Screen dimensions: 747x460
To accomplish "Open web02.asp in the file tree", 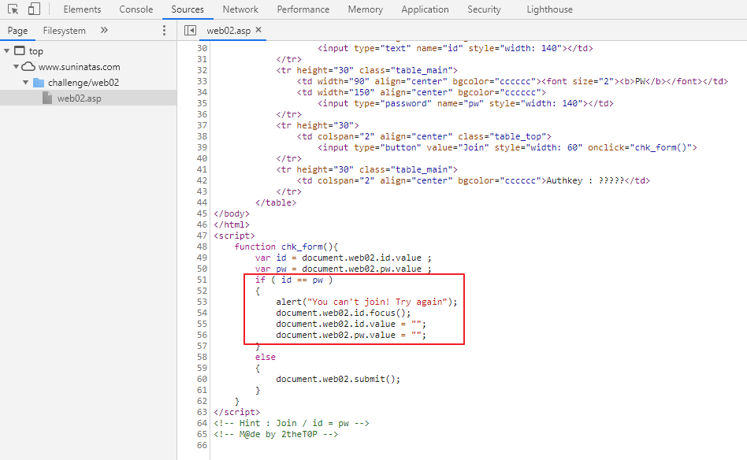I will (x=79, y=98).
